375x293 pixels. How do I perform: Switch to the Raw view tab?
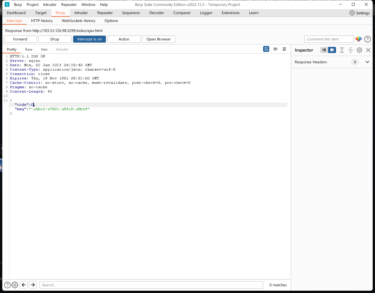(x=29, y=50)
